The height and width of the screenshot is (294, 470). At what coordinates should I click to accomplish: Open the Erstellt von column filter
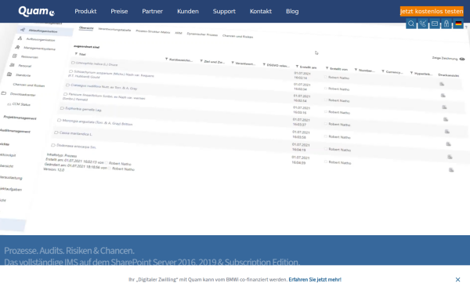click(x=327, y=68)
